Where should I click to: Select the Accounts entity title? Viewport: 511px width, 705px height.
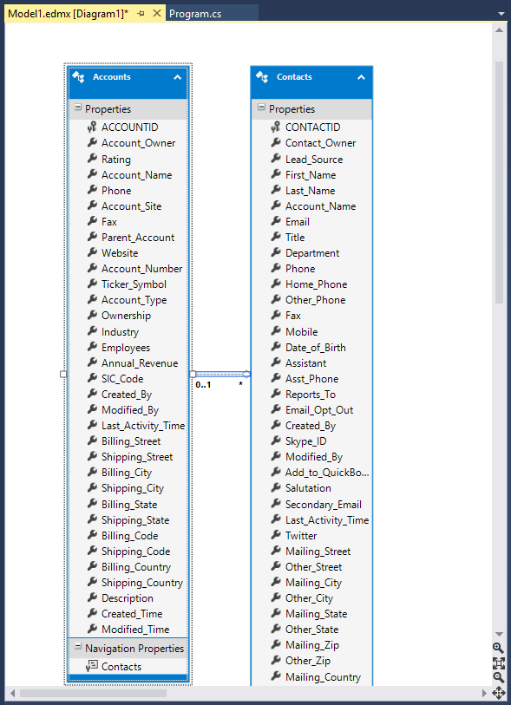(x=112, y=77)
